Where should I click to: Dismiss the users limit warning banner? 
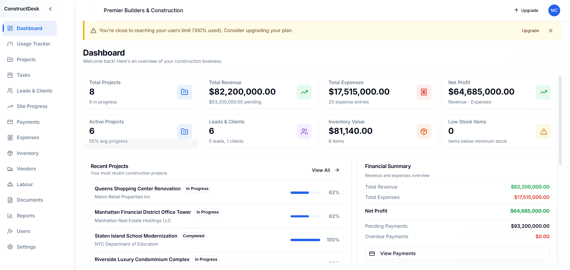point(551,31)
